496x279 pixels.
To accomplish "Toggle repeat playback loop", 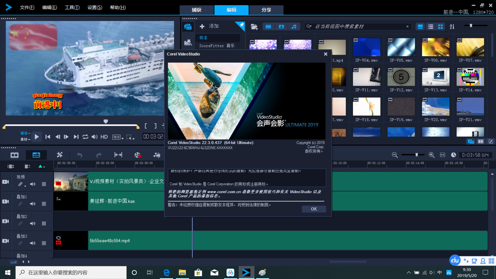I will coord(85,137).
